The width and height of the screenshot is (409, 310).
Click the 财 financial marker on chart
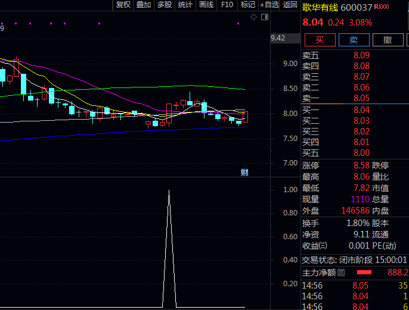tap(244, 173)
